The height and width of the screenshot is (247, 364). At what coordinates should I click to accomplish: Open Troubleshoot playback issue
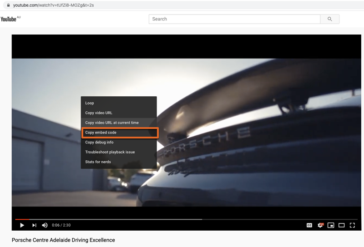(110, 152)
